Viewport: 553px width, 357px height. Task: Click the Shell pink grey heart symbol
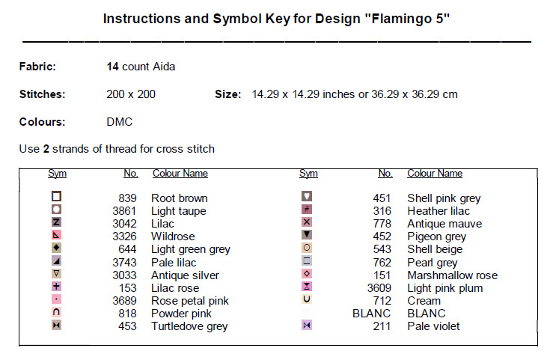(x=307, y=197)
